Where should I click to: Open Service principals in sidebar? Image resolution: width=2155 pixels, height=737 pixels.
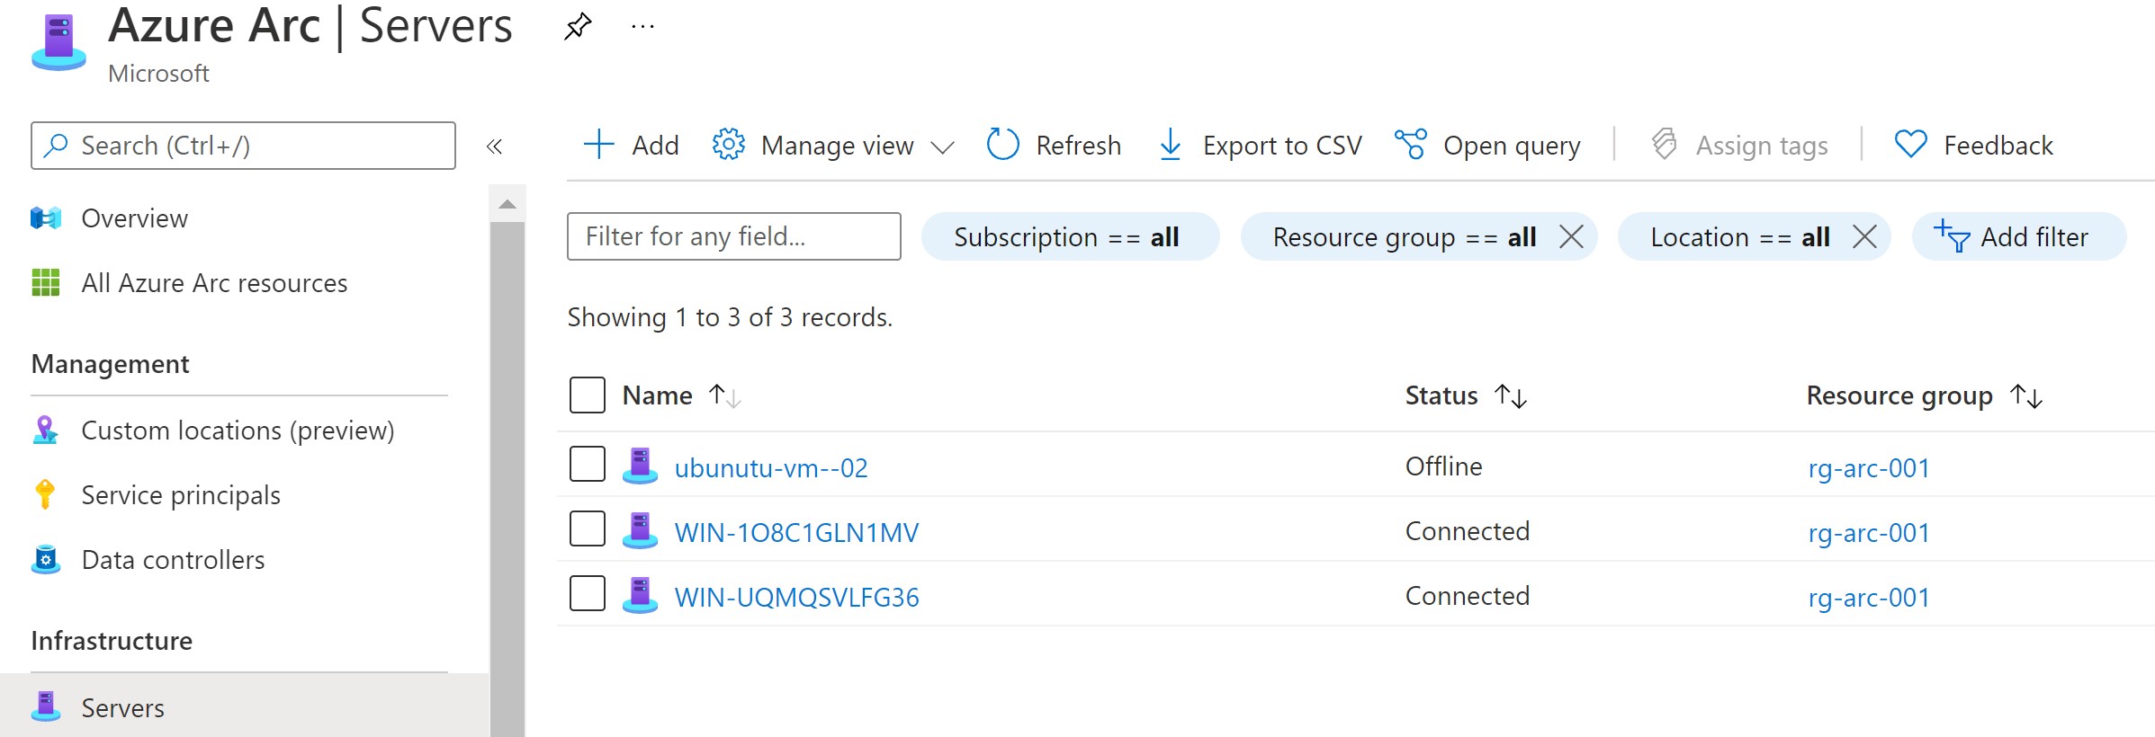pos(181,495)
